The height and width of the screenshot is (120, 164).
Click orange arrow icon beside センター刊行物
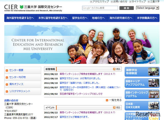(x=7, y=77)
